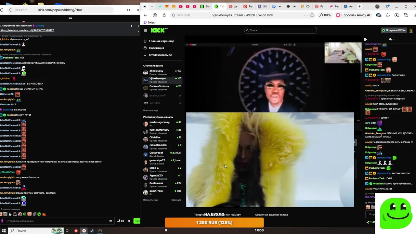
Task: Open the Santamaria channel
Action: click(x=162, y=185)
